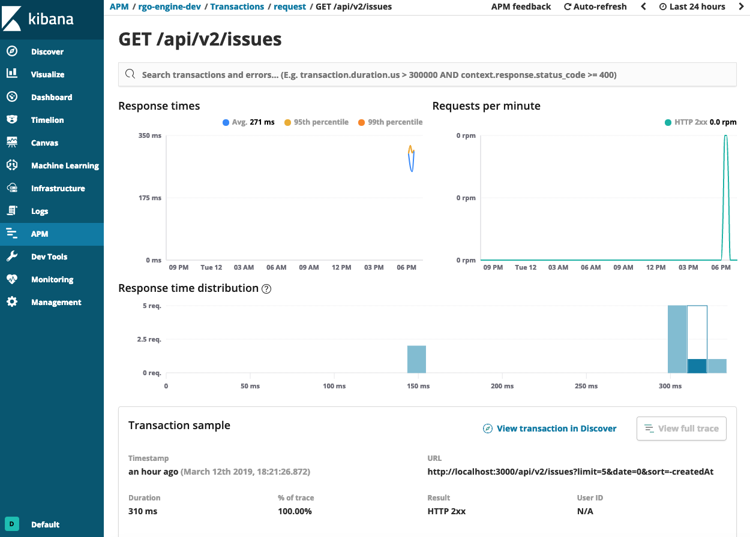
Task: Click the HTTP 2xx result value
Action: pyautogui.click(x=446, y=511)
